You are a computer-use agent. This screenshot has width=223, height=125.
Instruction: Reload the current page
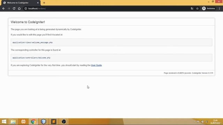(x=14, y=8)
